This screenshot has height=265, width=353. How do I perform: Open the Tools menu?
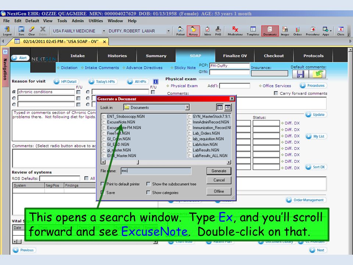(x=62, y=21)
